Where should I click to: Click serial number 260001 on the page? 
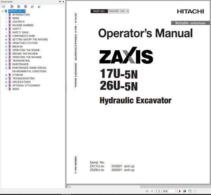[x=117, y=170]
